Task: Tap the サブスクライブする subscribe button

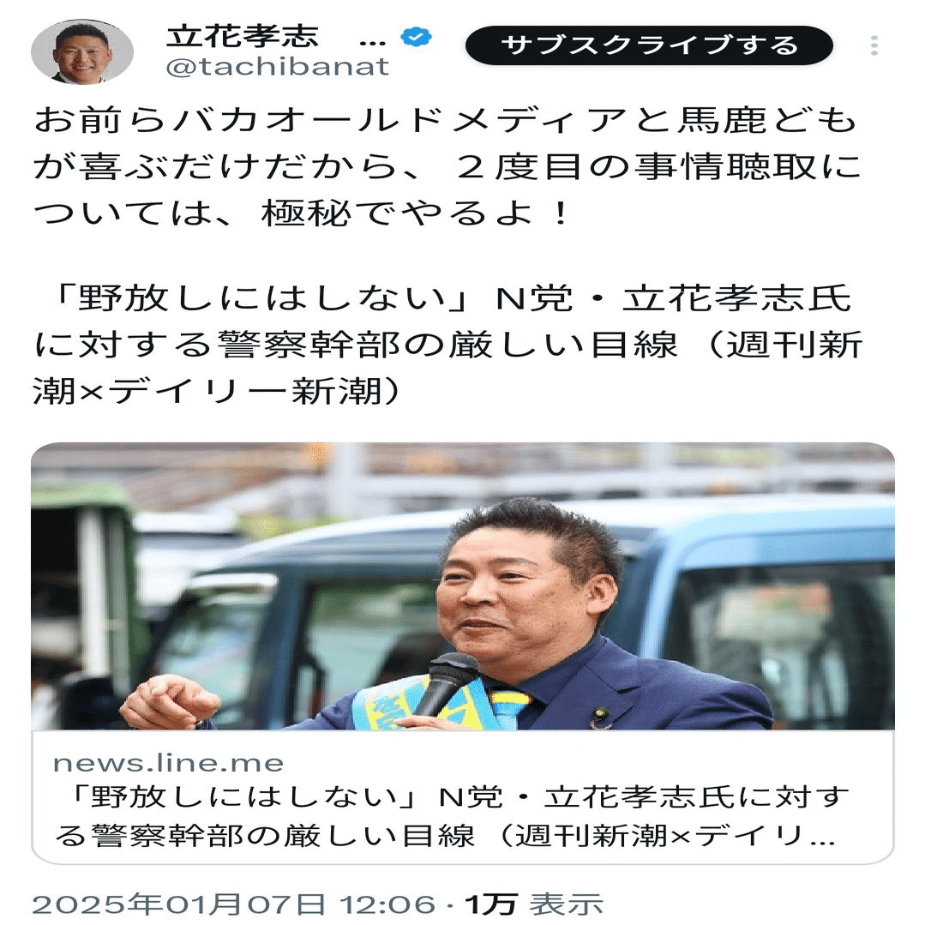Action: (x=649, y=45)
